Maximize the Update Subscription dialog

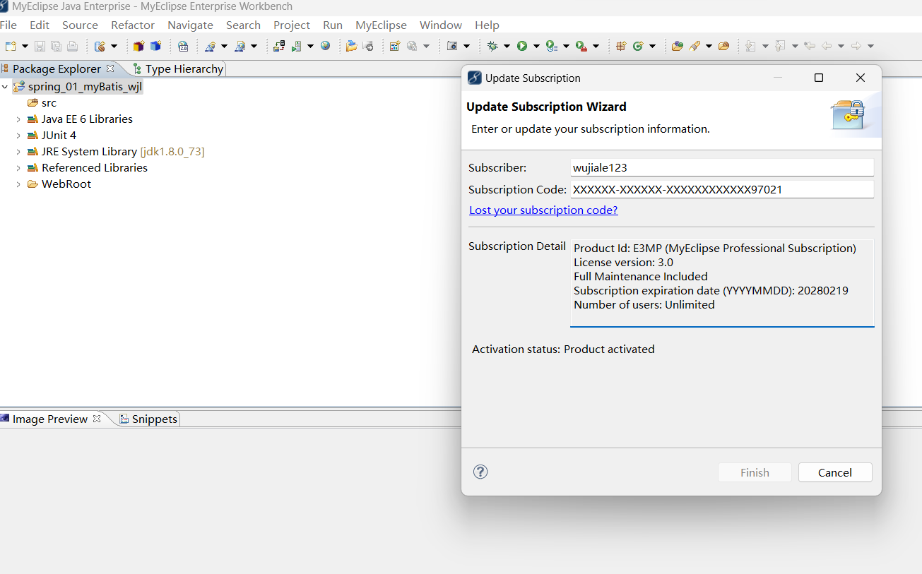[819, 78]
